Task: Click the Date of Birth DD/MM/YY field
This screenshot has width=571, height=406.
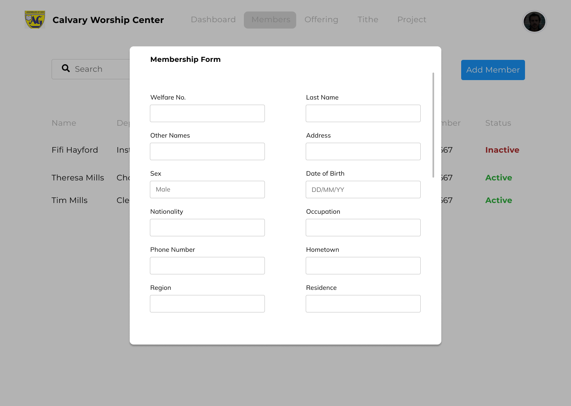Action: pyautogui.click(x=363, y=190)
